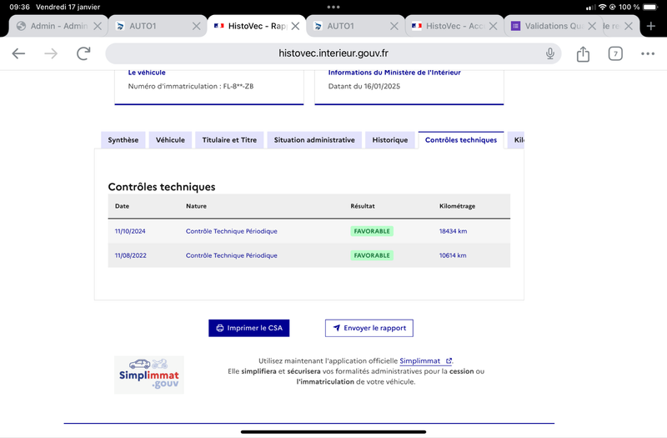Open the Titulaire et Titre tab
The width and height of the screenshot is (667, 438).
(229, 140)
